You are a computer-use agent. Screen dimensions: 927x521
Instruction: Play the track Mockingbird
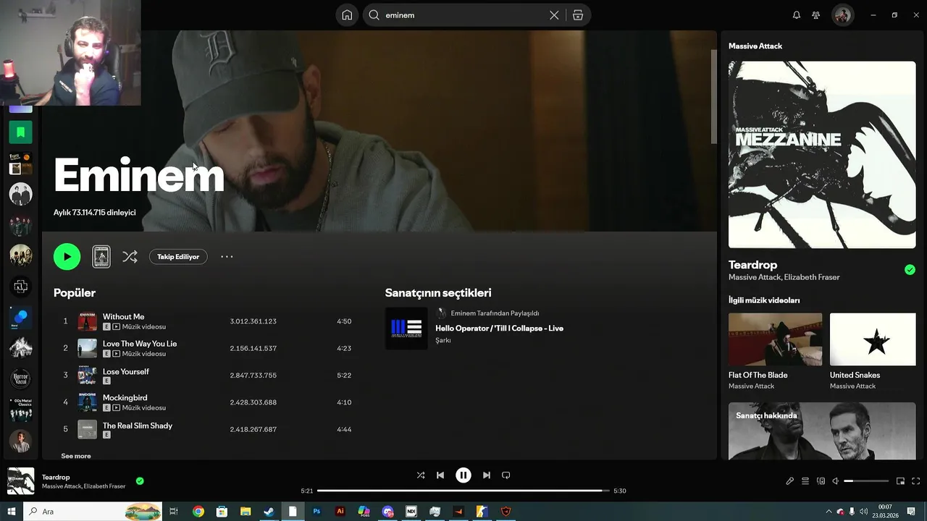point(125,397)
